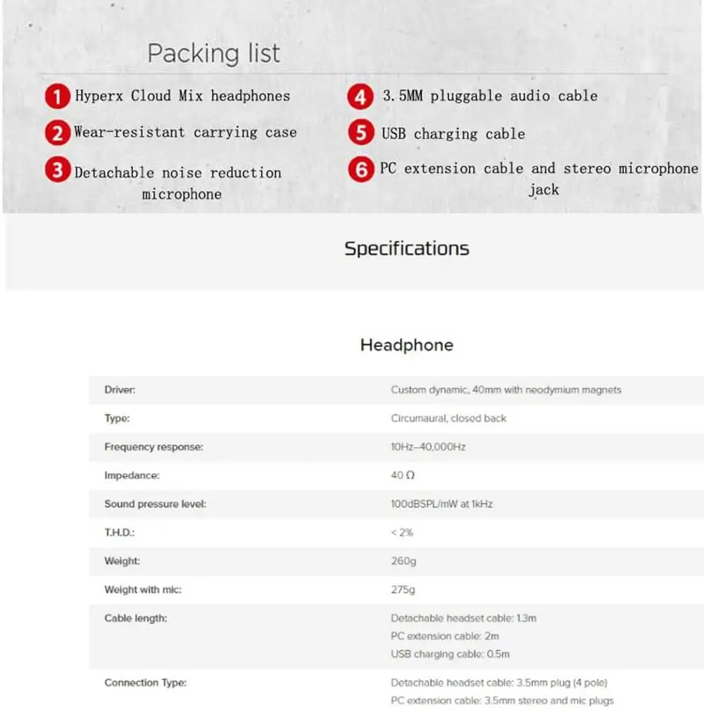Select the Packing list heading
This screenshot has height=726, width=704.
pos(213,54)
